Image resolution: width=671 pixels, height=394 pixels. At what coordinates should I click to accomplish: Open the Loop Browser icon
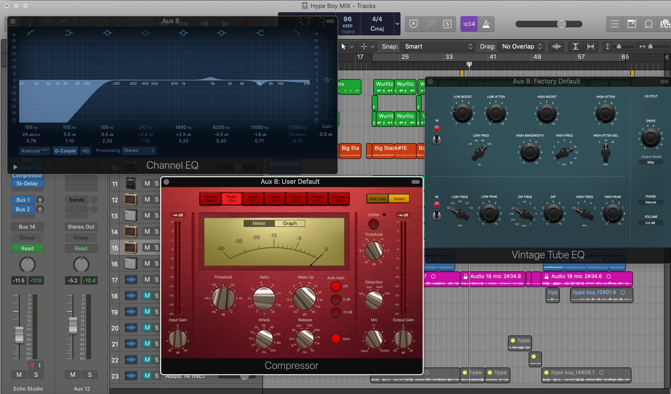649,24
